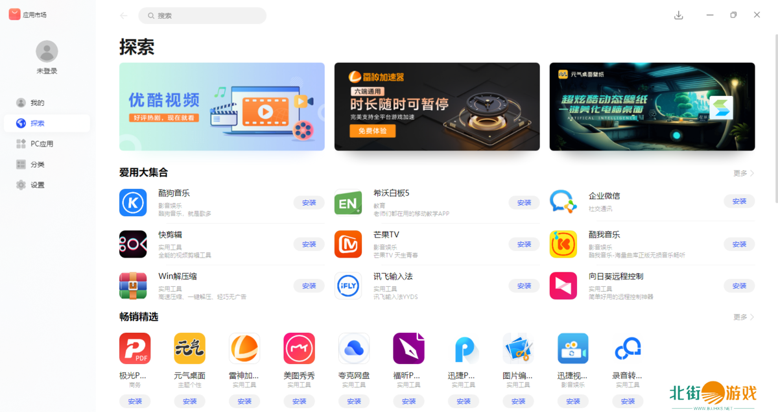
Task: Click the Win解压缩 app icon
Action: click(x=133, y=285)
